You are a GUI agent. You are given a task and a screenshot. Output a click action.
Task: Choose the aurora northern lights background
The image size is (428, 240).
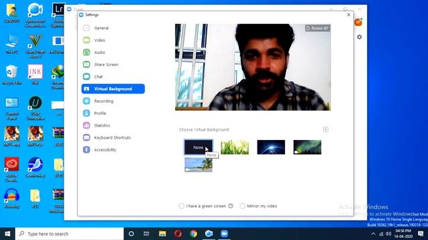[x=308, y=147]
